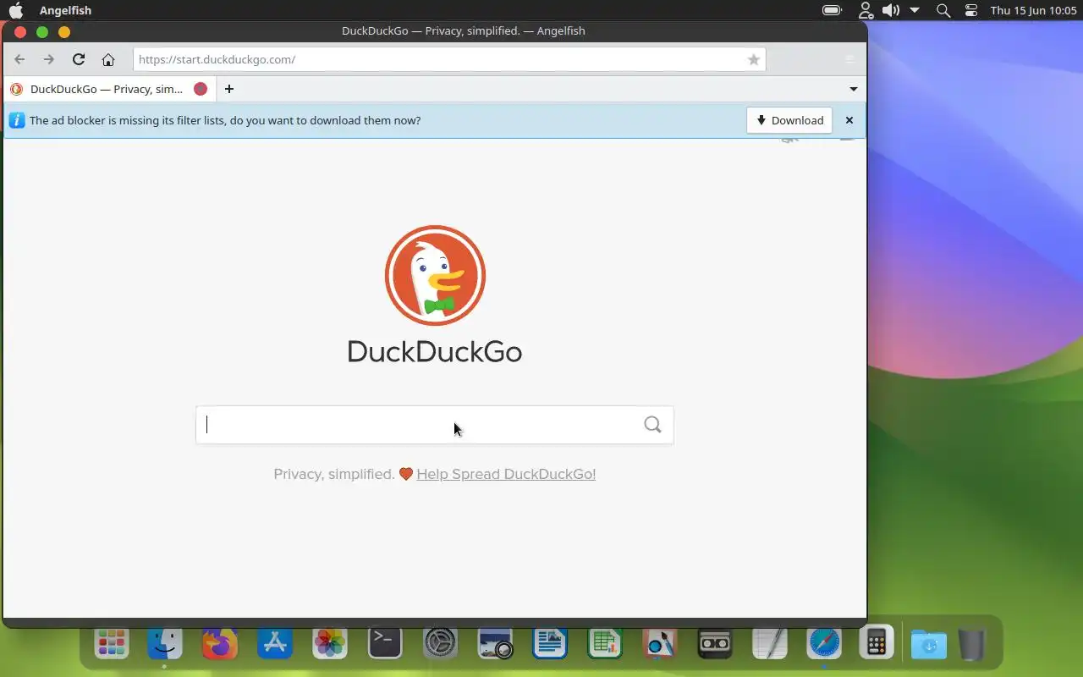This screenshot has height=677, width=1083.
Task: Open System Settings gear in dock
Action: [440, 643]
